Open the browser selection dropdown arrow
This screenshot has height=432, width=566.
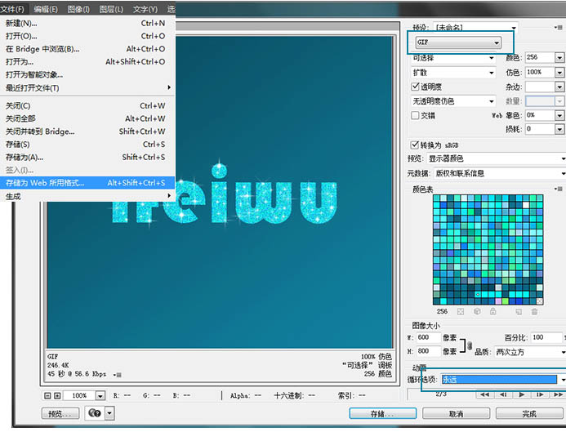pos(109,413)
